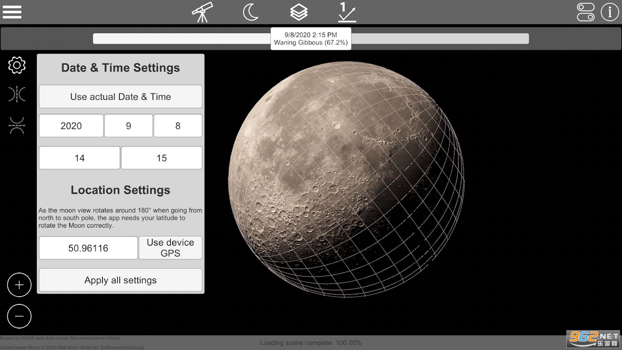Select the year field showing 2020

coord(71,126)
